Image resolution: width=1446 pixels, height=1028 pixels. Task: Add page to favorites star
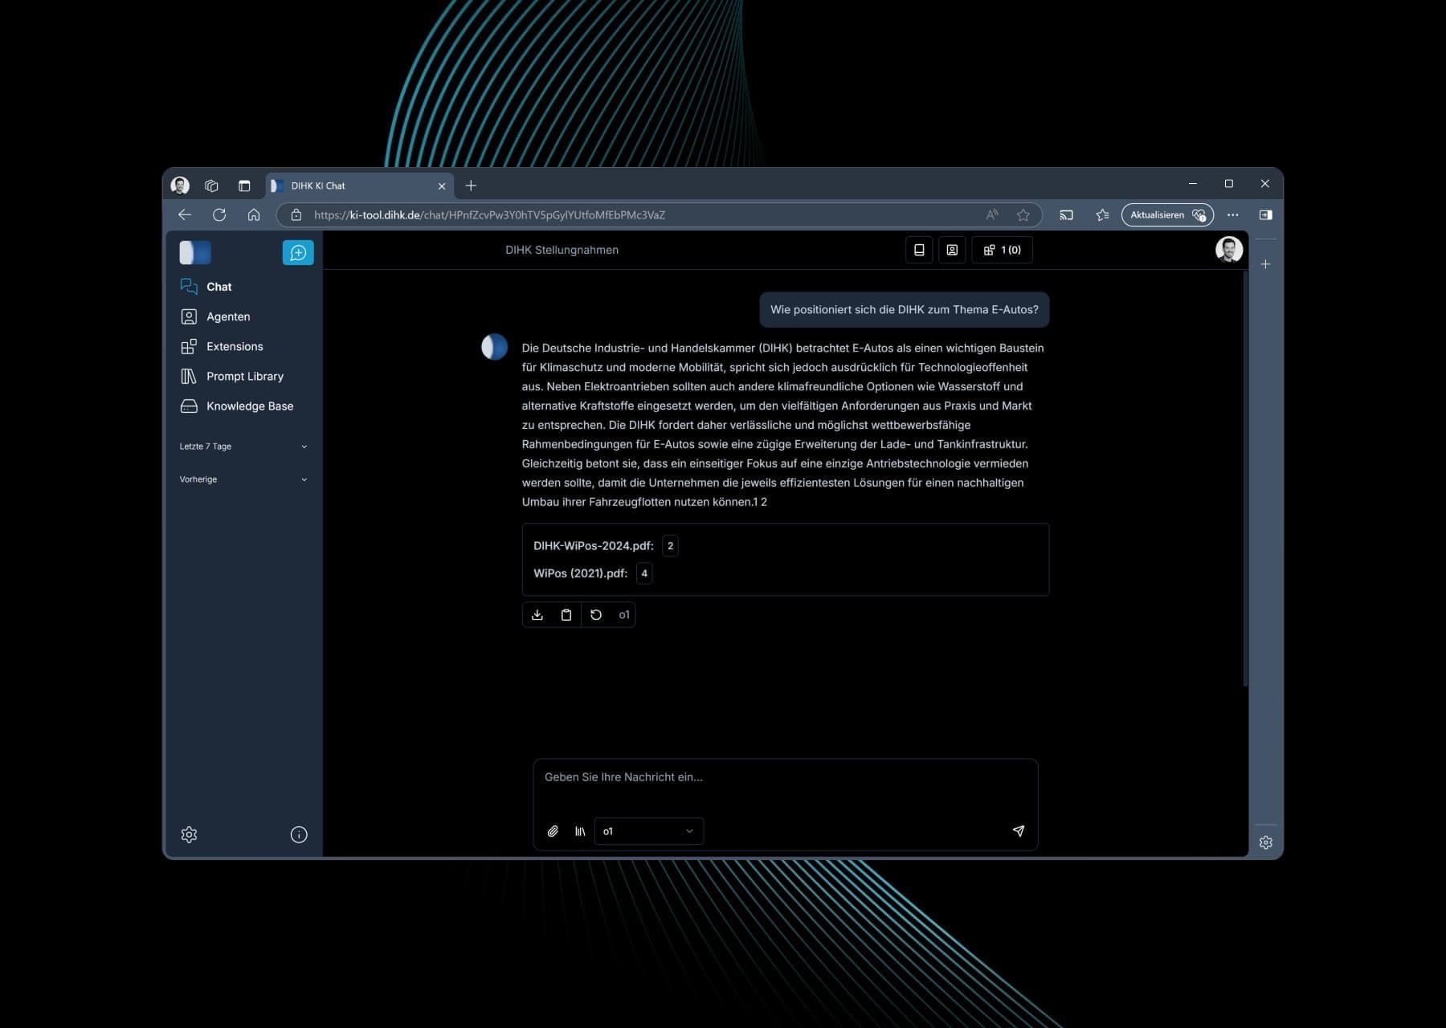click(x=1023, y=214)
